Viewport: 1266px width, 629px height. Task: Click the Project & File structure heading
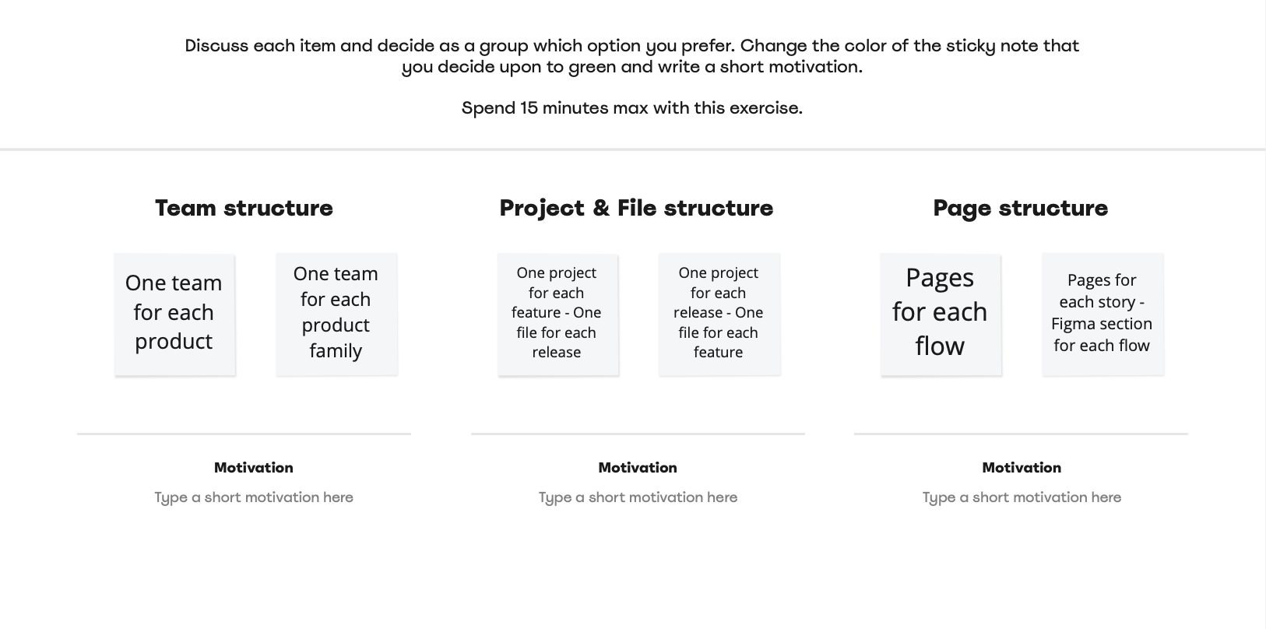(x=636, y=208)
